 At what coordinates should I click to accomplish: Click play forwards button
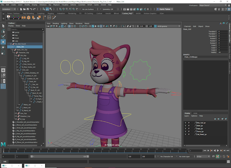(218, 151)
